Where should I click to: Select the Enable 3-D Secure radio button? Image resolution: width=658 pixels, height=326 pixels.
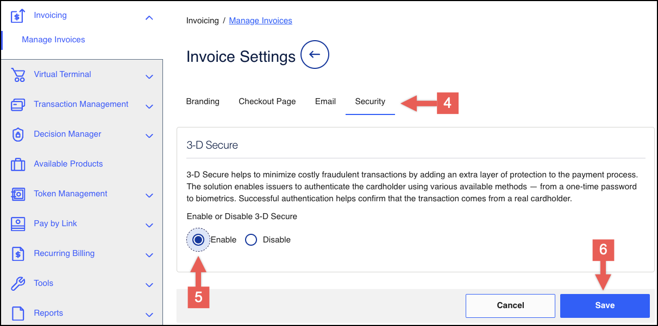[x=198, y=240]
